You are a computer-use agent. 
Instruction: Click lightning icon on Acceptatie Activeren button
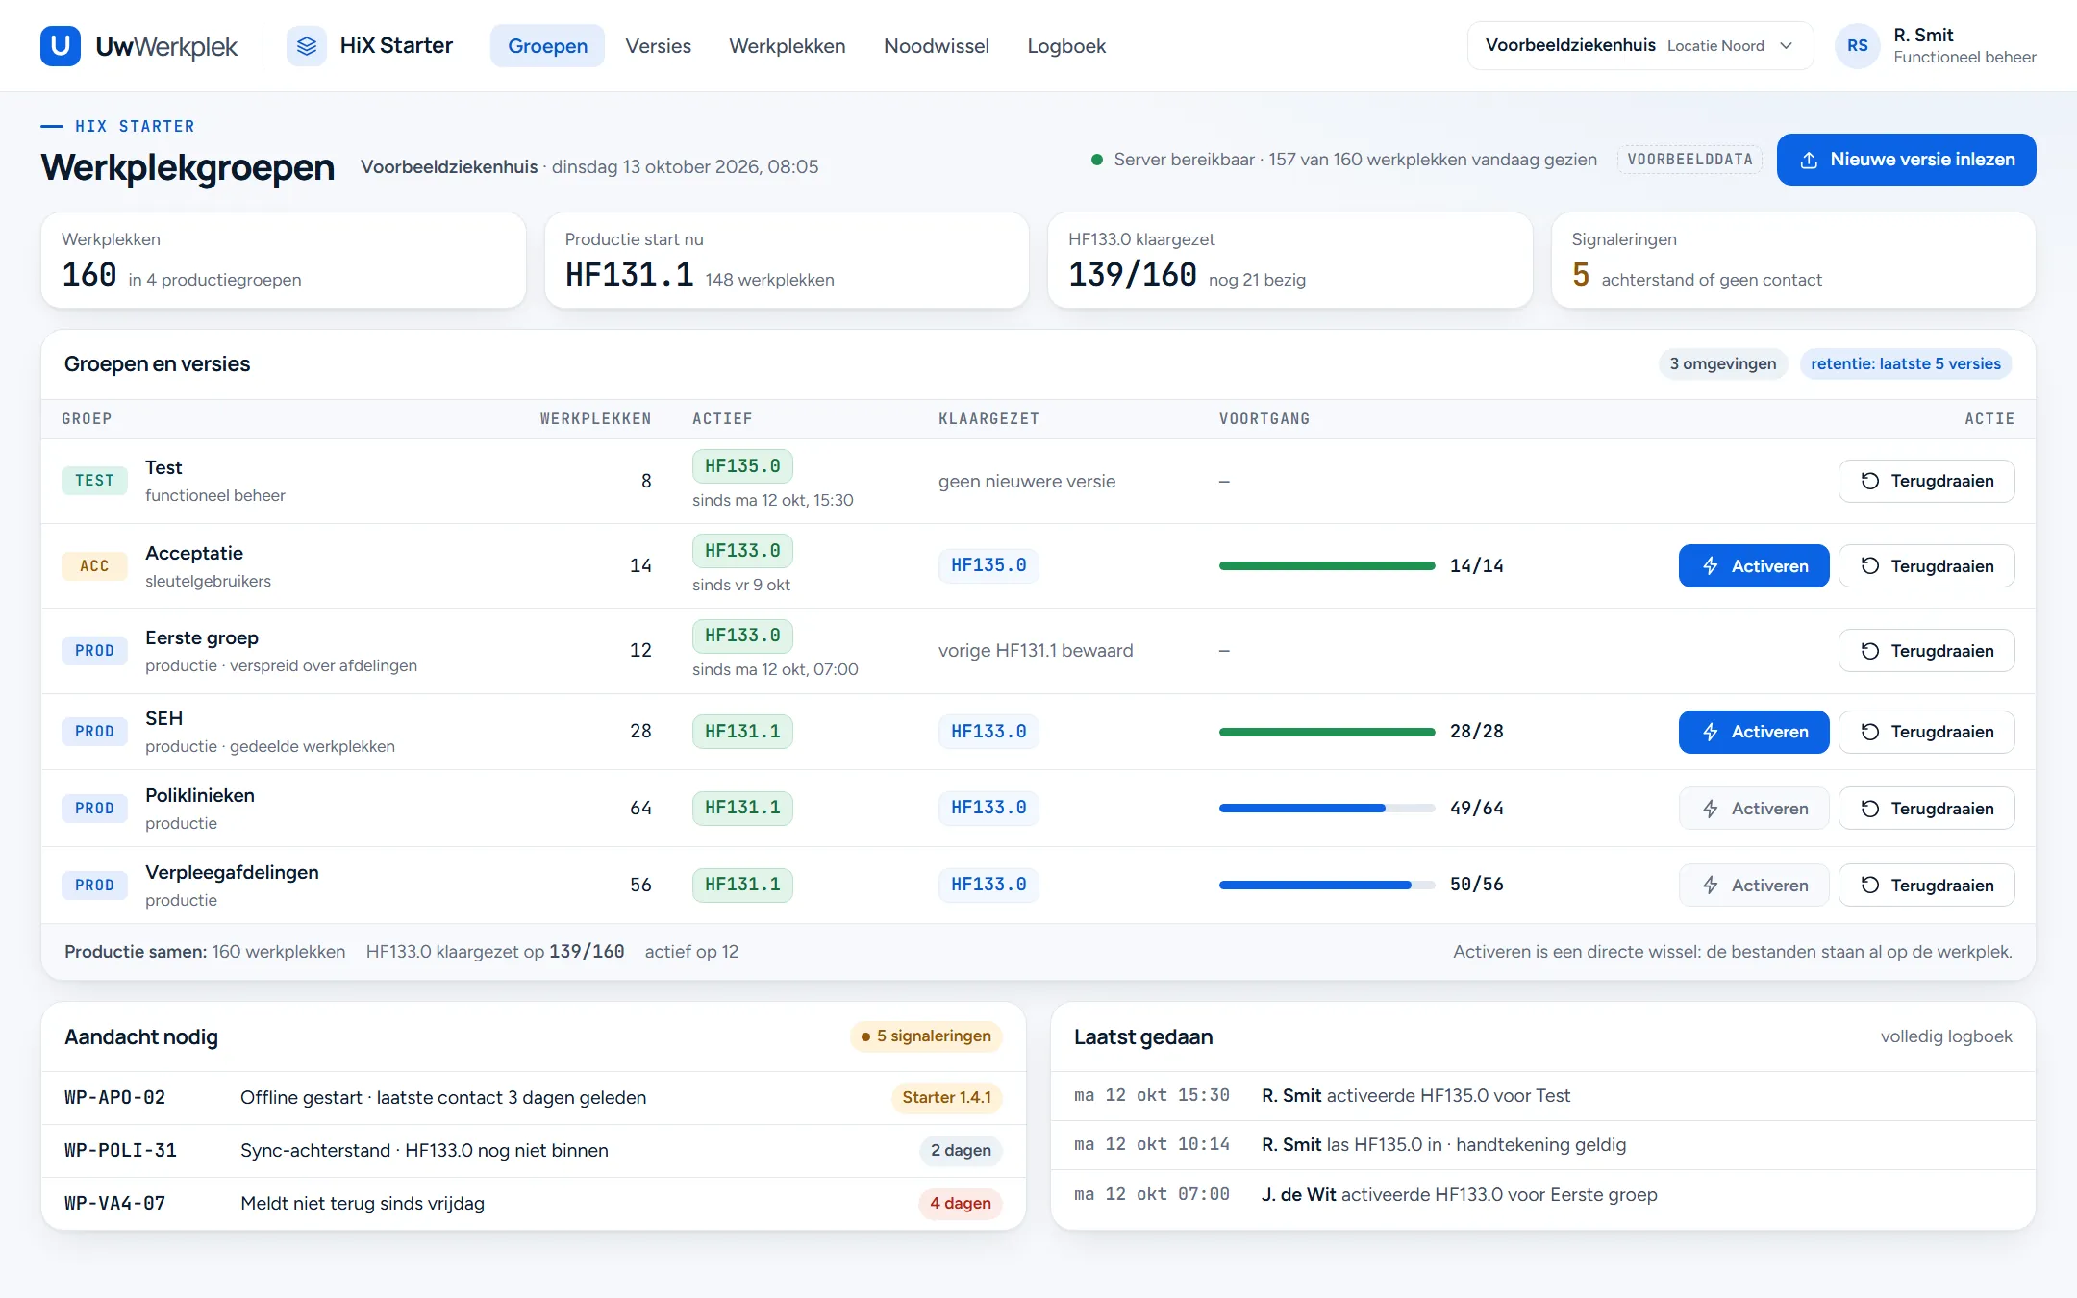[1710, 566]
